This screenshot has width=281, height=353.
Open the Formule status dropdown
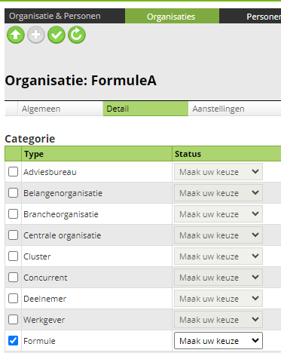point(218,341)
